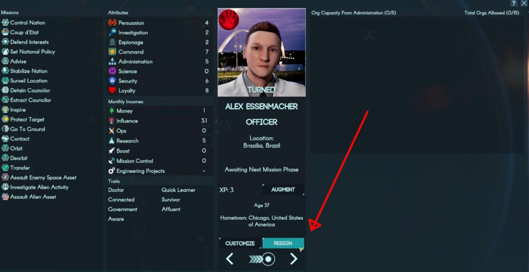Select the Detain Councilor mission icon
This screenshot has width=529, height=272.
coord(5,90)
